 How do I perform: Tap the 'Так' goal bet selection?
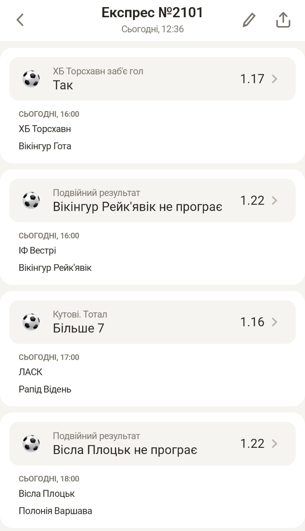(63, 85)
